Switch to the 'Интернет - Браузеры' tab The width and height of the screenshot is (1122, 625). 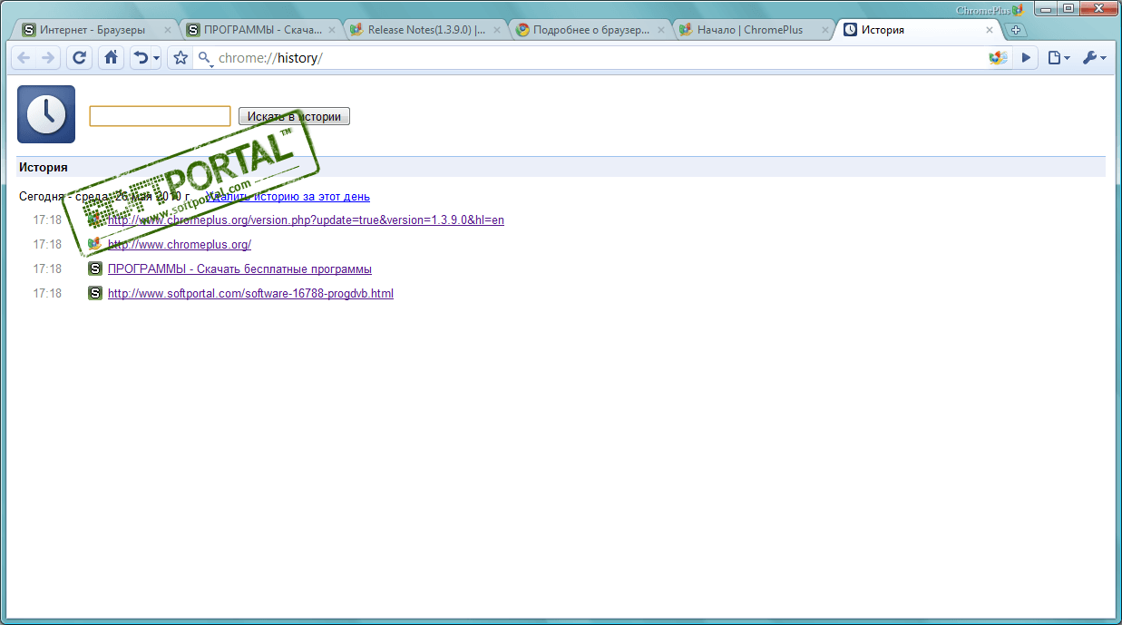tap(93, 30)
